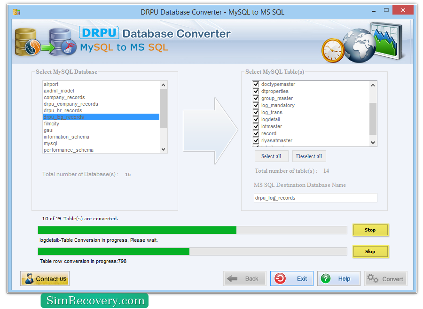Image resolution: width=423 pixels, height=309 pixels.
Task: Click the database list scroll up arrow
Action: pos(163,85)
